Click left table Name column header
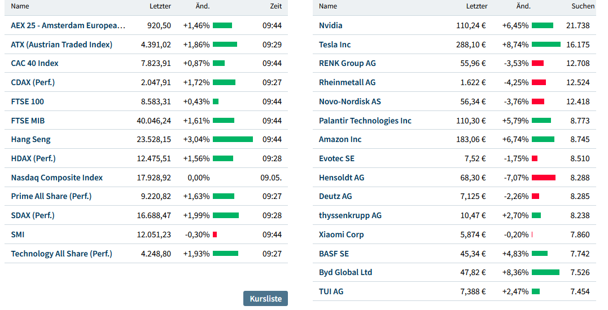 click(x=20, y=6)
